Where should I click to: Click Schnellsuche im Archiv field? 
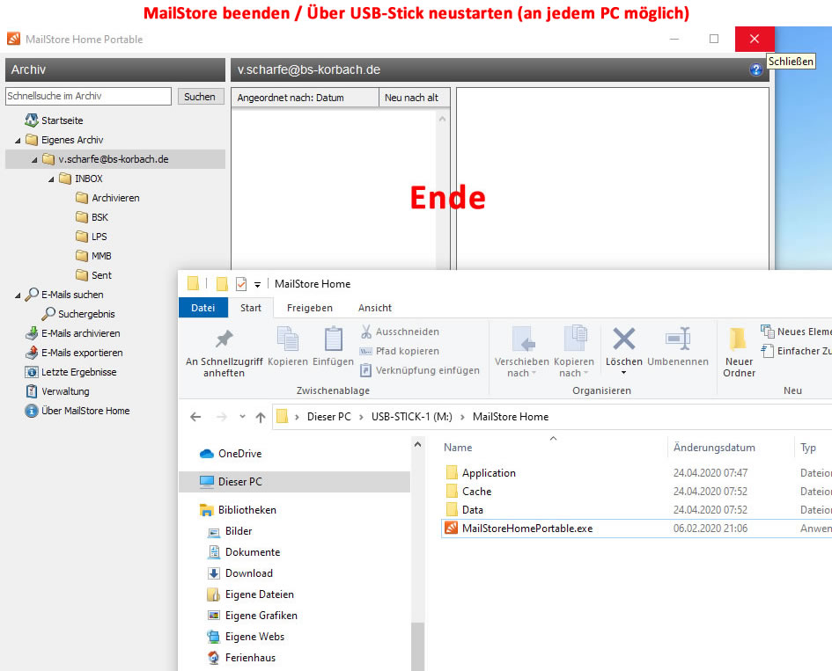88,96
